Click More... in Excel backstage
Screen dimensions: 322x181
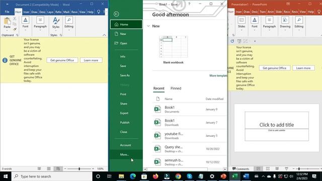pos(126,154)
